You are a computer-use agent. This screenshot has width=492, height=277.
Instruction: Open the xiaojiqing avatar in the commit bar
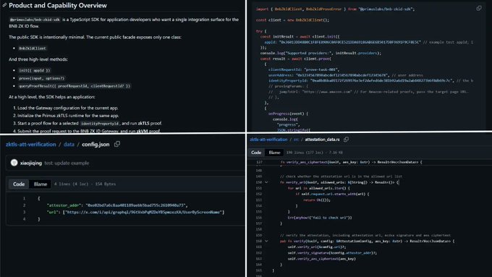click(14, 163)
